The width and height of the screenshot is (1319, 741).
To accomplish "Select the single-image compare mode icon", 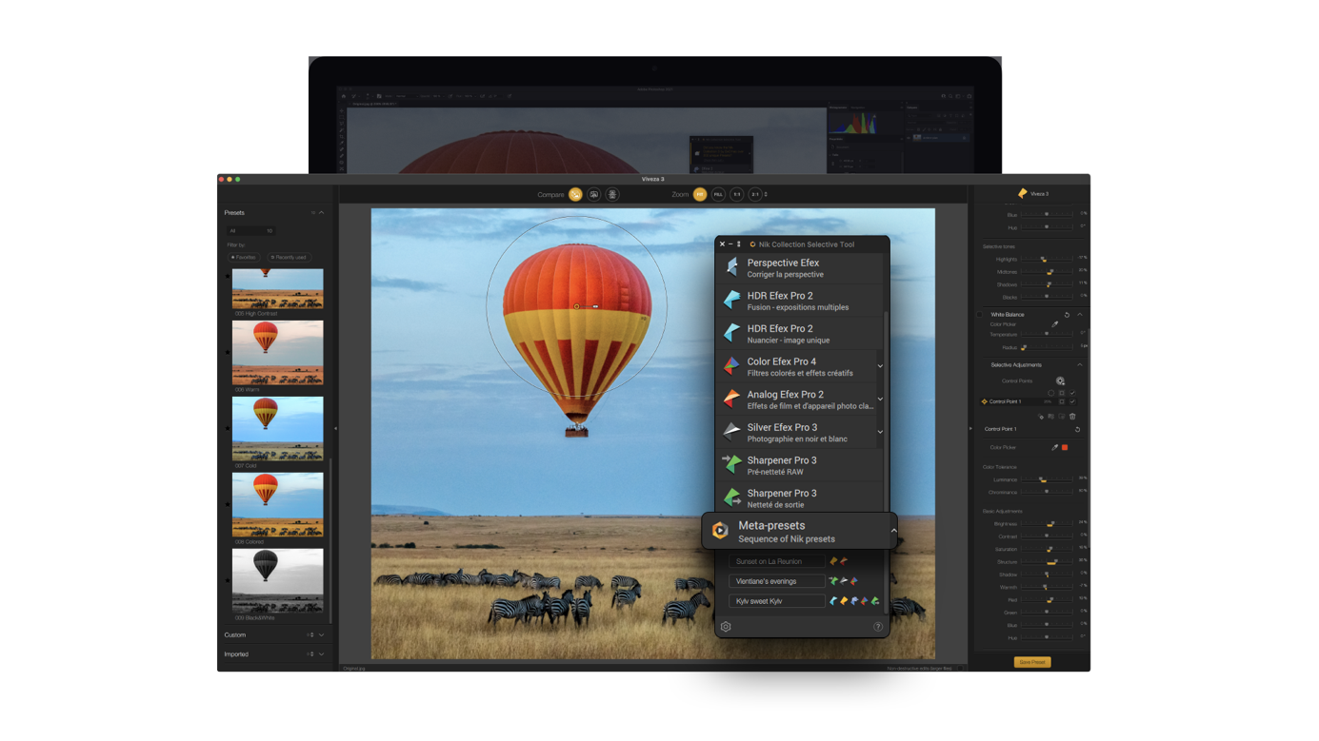I will coord(575,194).
